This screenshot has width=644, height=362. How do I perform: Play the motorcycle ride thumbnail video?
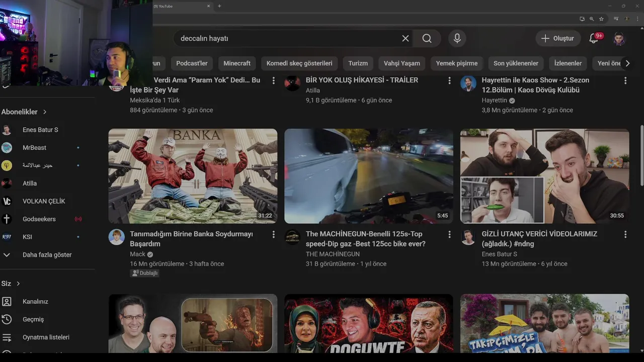(x=369, y=176)
